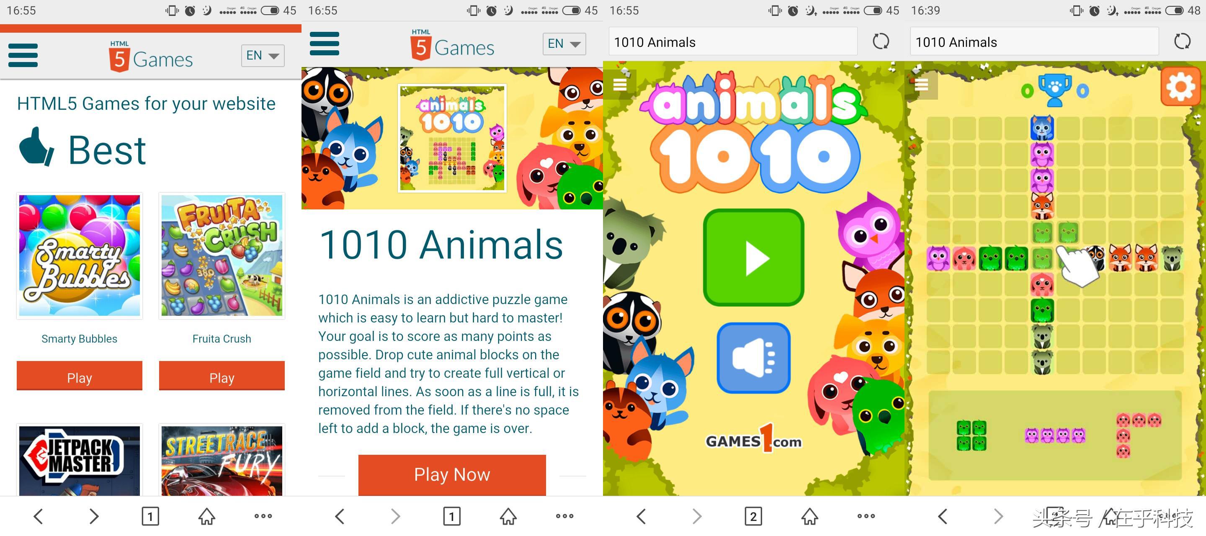The width and height of the screenshot is (1206, 536).
Task: Click the trophy high score icon
Action: [1055, 90]
